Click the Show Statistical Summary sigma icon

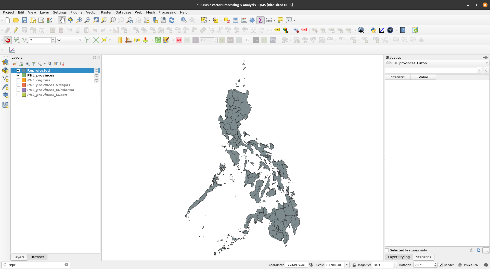point(260,20)
